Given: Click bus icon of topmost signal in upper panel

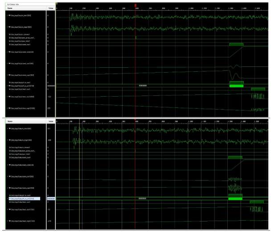Looking at the screenshot, I should pos(9,16).
